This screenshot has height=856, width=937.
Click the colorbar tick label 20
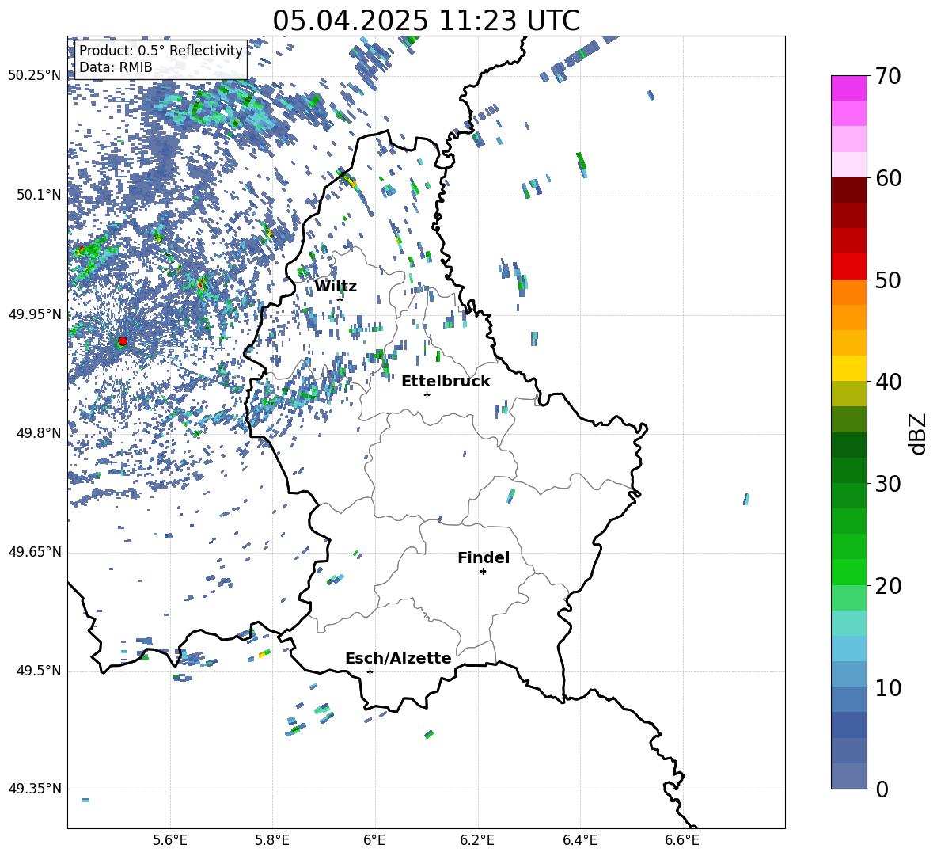coord(888,586)
